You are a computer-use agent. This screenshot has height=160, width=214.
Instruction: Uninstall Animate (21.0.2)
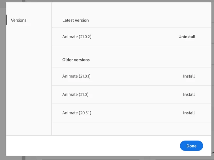coord(187,37)
